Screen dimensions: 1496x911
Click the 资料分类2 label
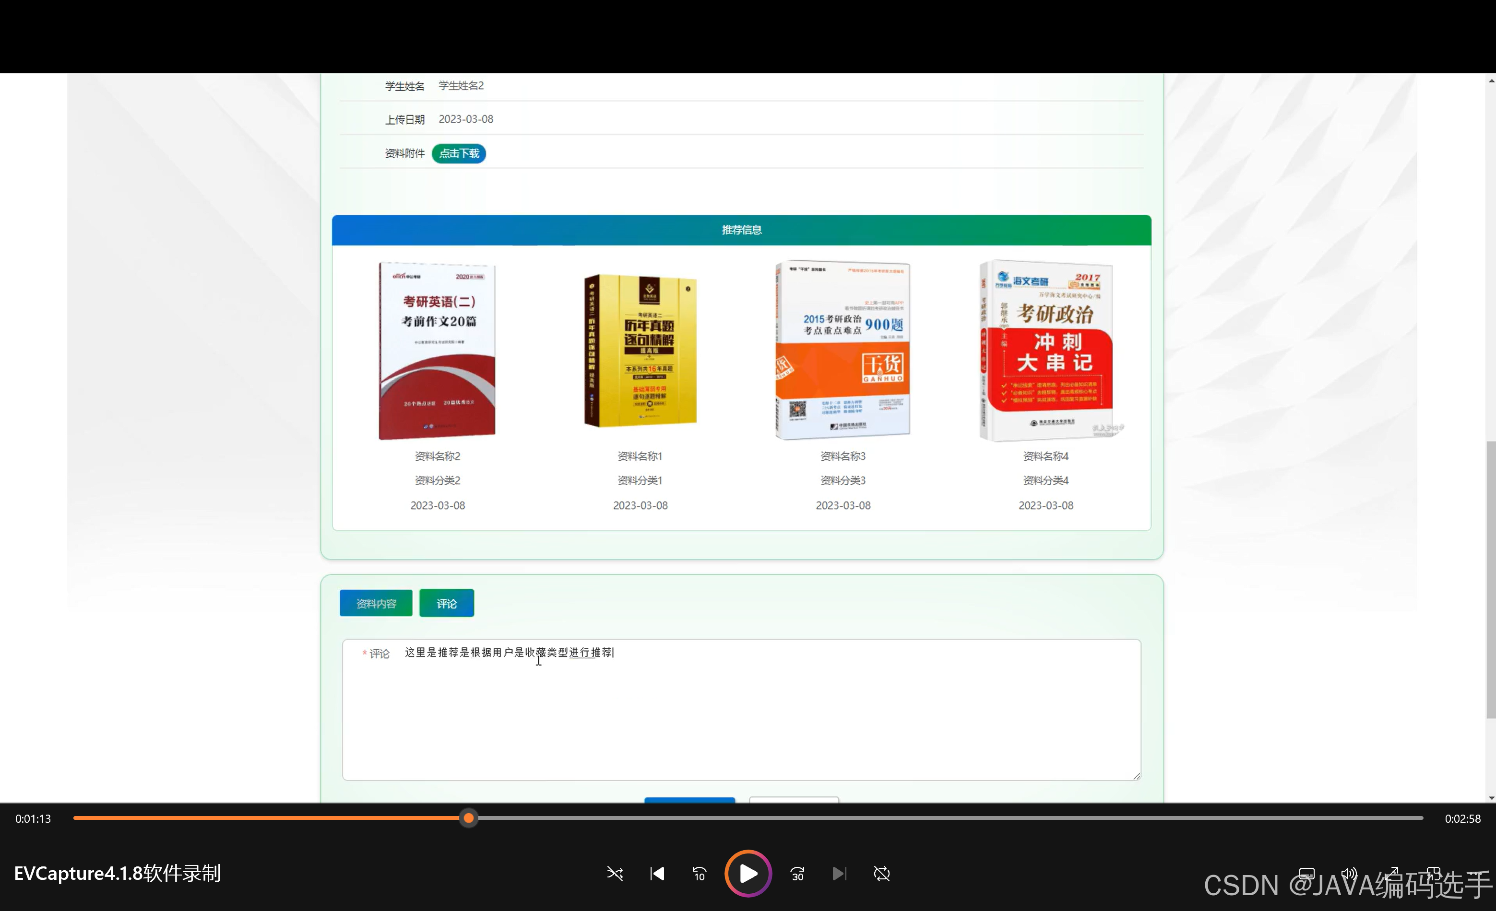point(438,480)
